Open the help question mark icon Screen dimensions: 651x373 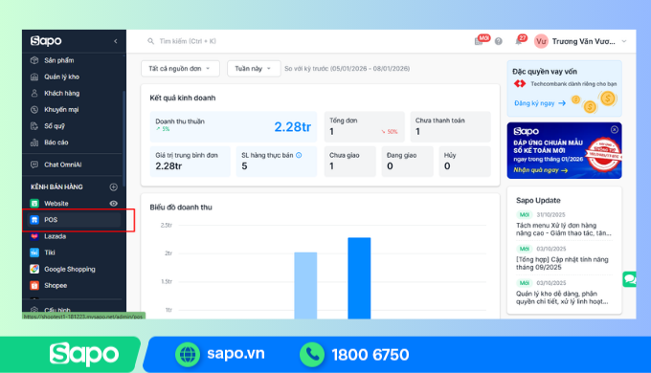498,41
